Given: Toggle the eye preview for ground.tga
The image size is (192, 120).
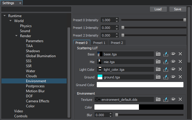Looking at the screenshot, I should [x=173, y=77].
